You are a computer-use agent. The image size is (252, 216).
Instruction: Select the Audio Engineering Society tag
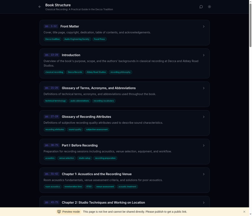point(77,39)
